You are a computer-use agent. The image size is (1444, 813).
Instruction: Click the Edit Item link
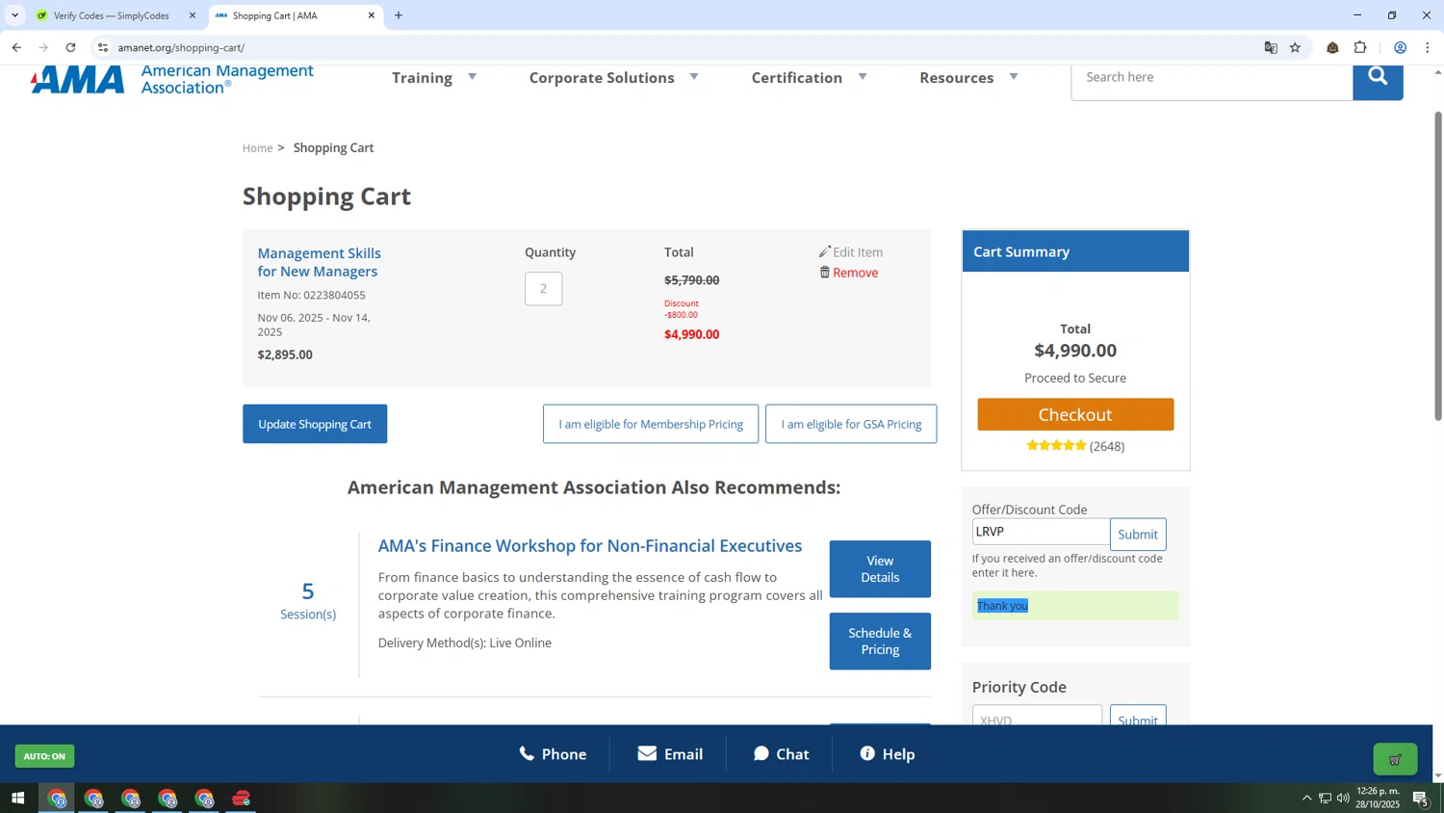point(858,252)
